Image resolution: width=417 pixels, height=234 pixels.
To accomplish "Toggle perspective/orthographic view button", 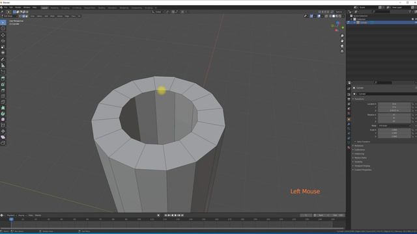I will point(342,51).
